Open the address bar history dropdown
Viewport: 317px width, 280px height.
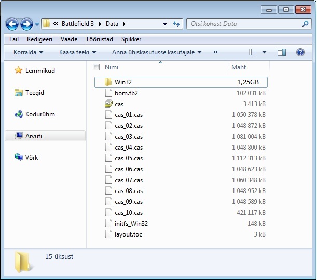point(165,24)
